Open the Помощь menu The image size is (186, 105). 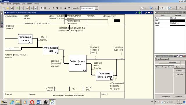click(36, 4)
